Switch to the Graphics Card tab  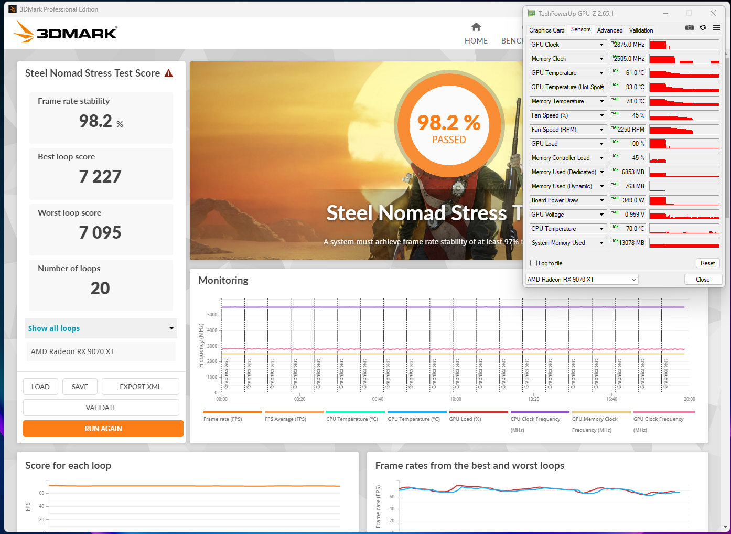547,30
